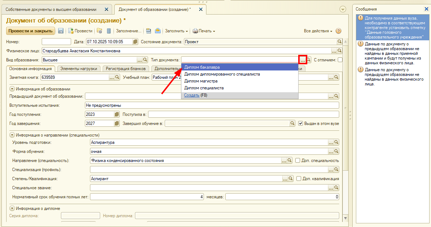Click magnifier icon next to Зачетная книга
This screenshot has width=431, height=227.
[x=117, y=77]
